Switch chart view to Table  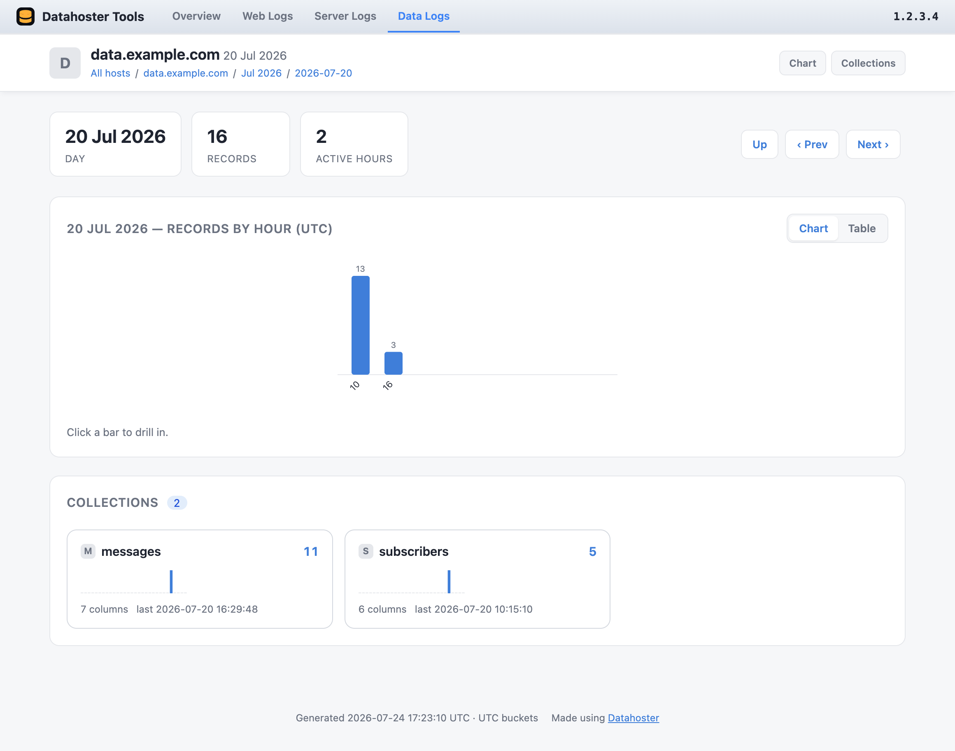pyautogui.click(x=862, y=228)
